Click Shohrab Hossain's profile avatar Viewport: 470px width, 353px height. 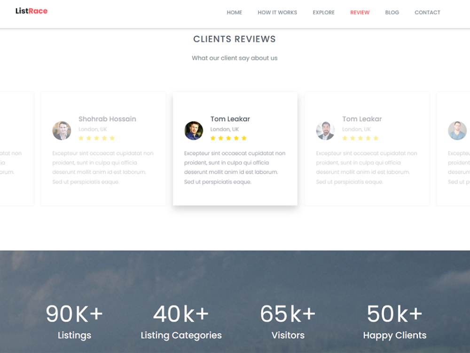click(x=62, y=131)
